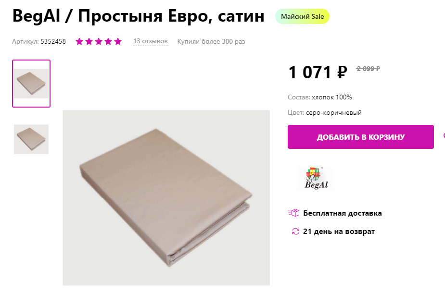Image resolution: width=445 pixels, height=304 pixels.
Task: Select the first product thumbnail
Action: click(x=31, y=83)
